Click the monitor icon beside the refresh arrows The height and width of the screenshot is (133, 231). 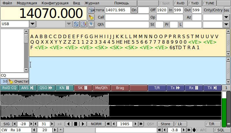(x=83, y=24)
